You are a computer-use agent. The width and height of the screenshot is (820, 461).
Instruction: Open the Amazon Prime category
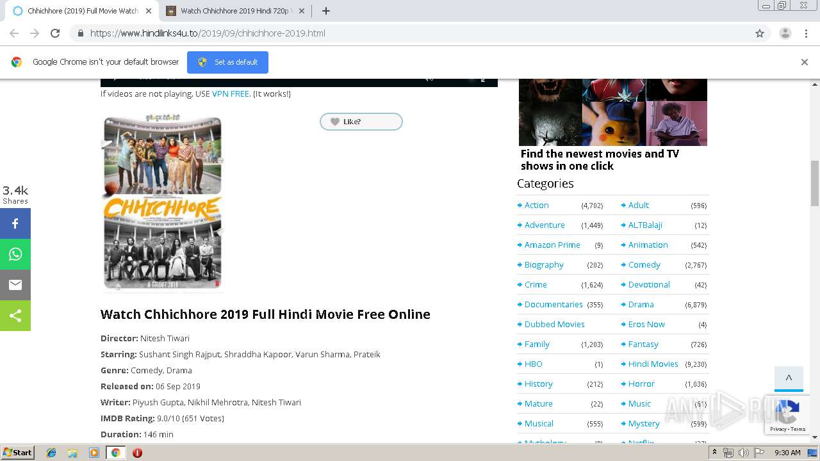pos(552,245)
